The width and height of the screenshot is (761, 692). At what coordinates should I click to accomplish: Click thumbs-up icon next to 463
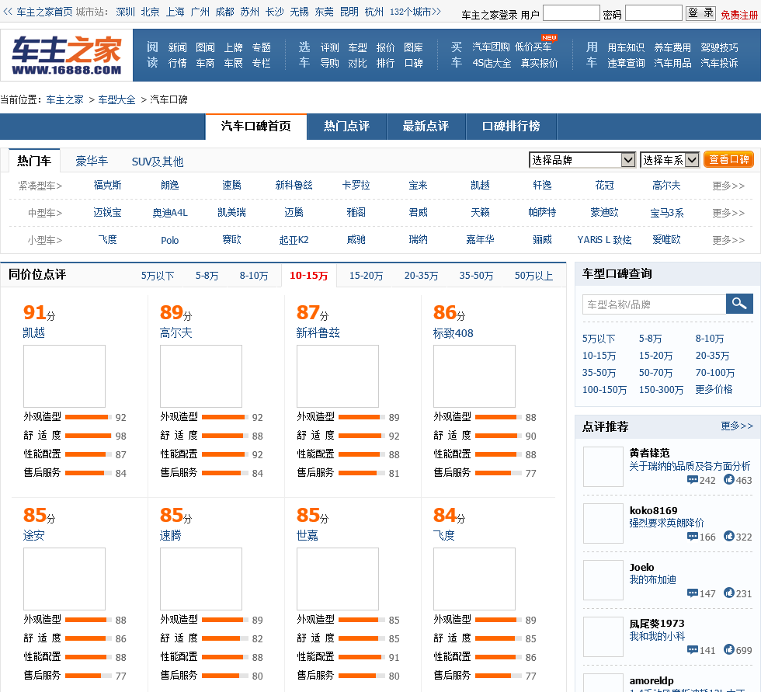click(728, 479)
